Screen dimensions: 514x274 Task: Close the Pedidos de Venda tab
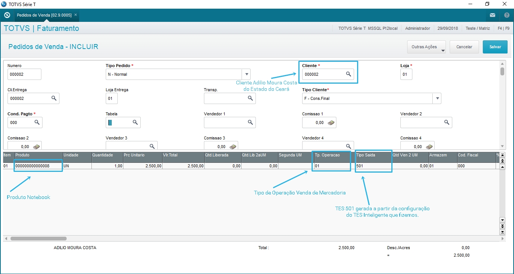(x=76, y=15)
